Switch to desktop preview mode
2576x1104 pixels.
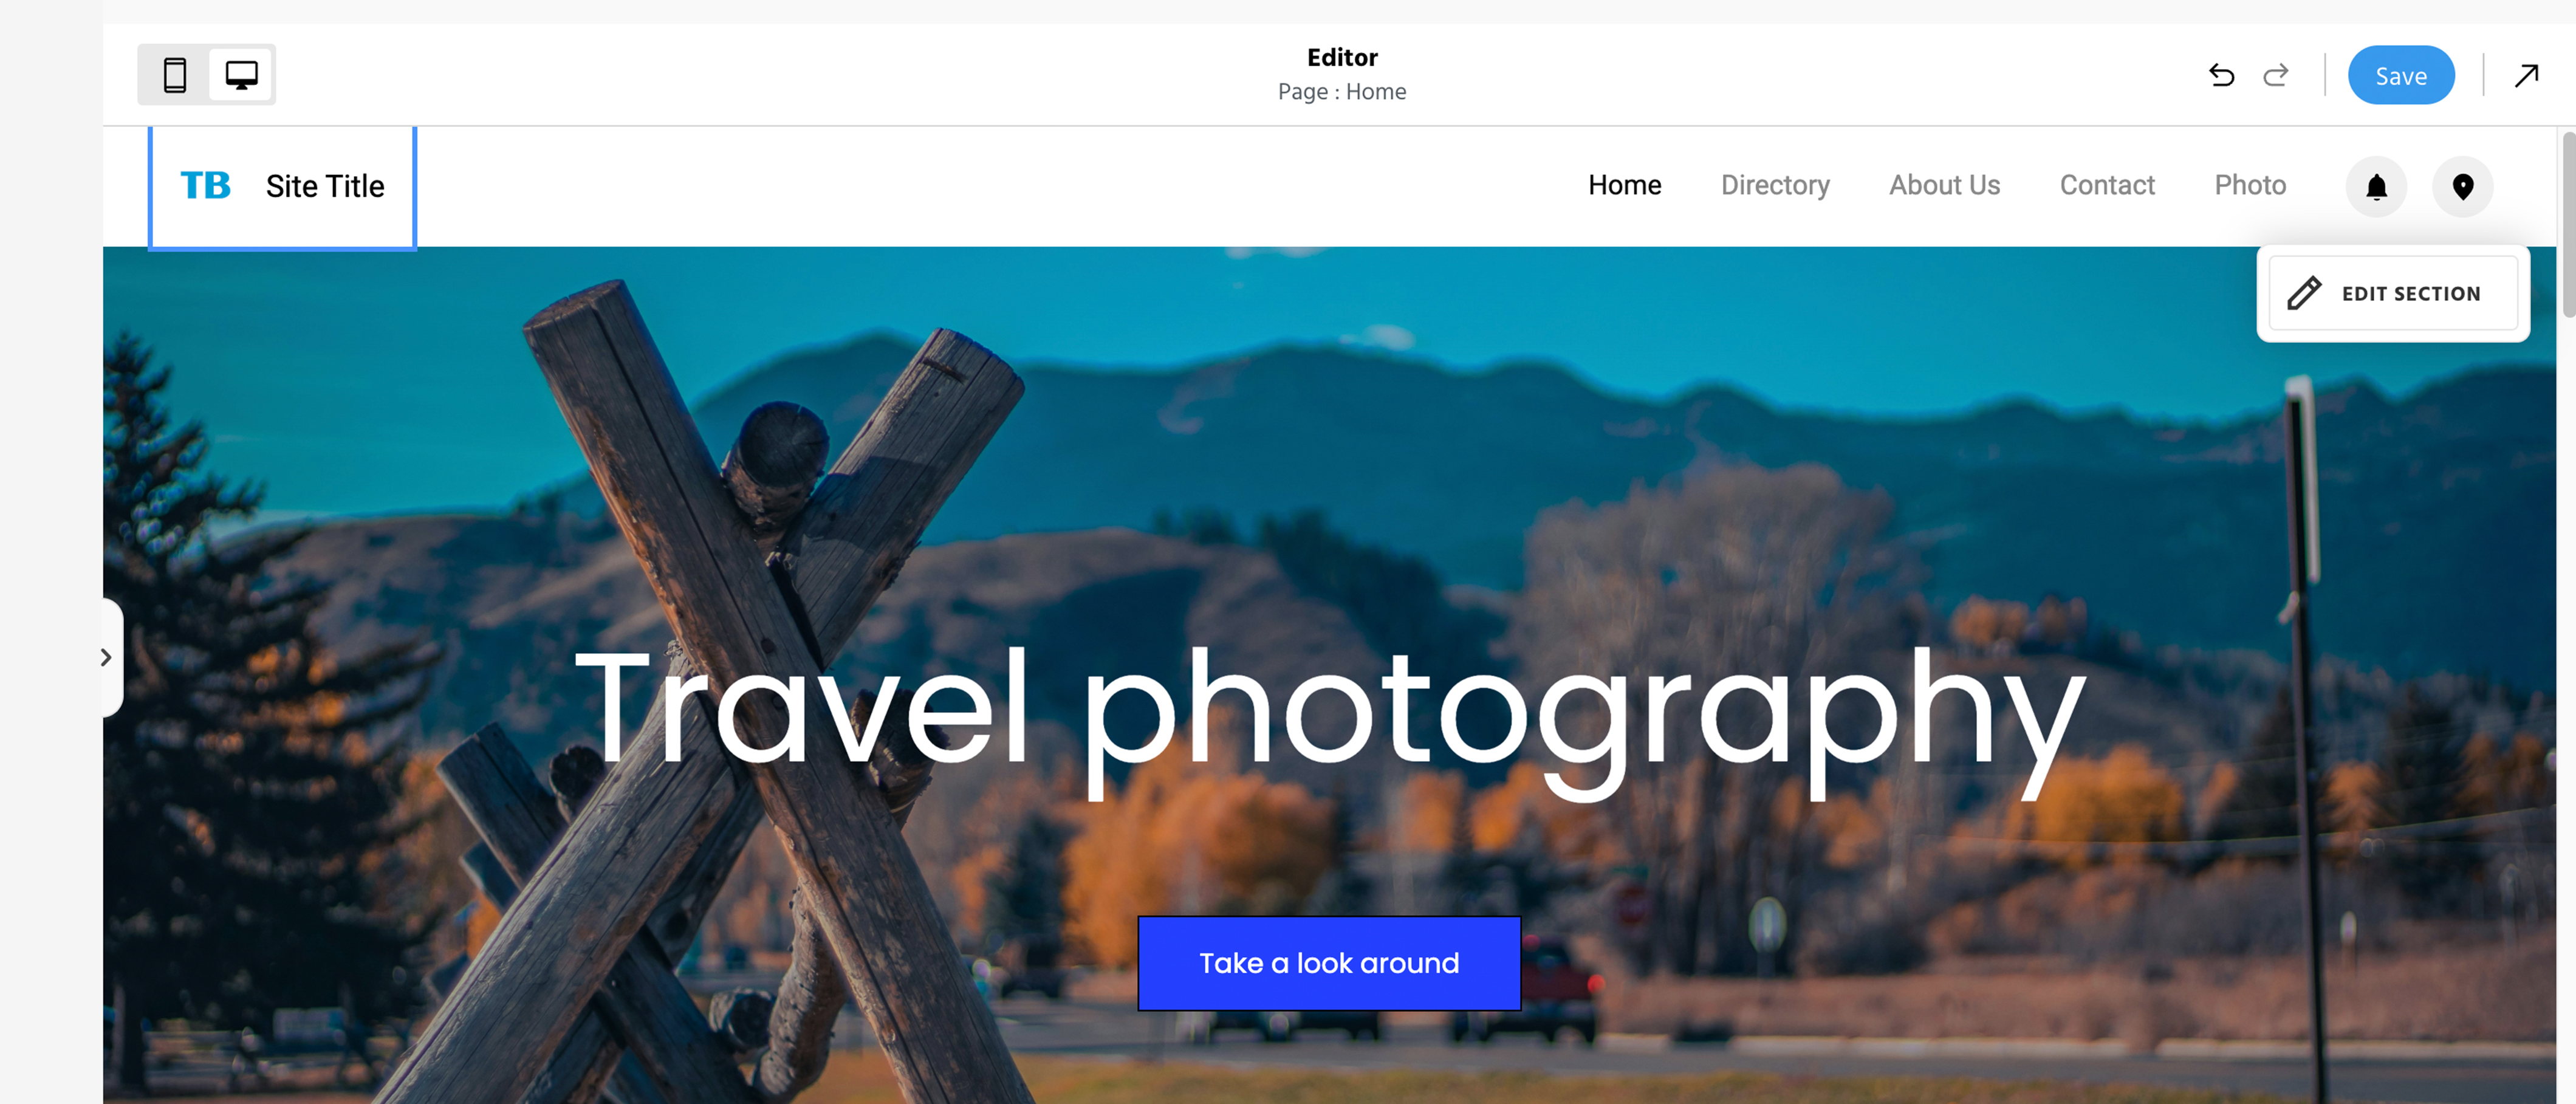tap(241, 75)
